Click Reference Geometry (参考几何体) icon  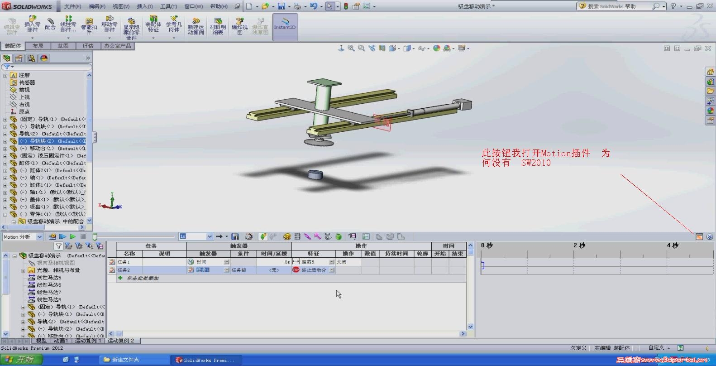pyautogui.click(x=174, y=24)
